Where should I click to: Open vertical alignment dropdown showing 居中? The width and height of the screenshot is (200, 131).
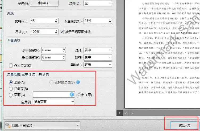(x=98, y=57)
